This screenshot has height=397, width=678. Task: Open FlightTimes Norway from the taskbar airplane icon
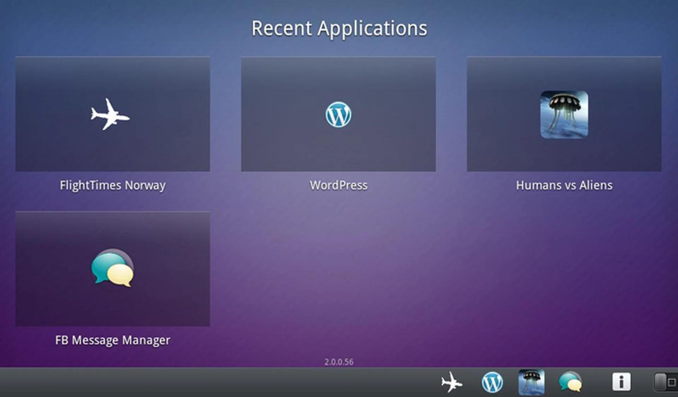[451, 382]
